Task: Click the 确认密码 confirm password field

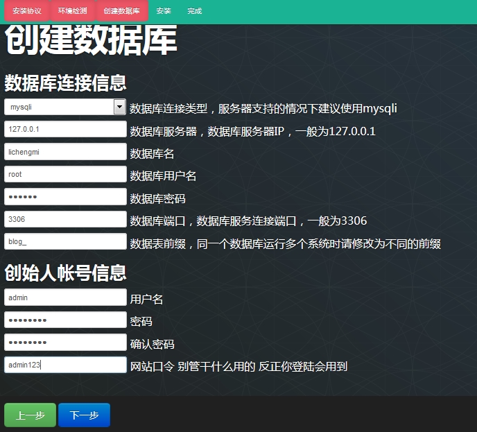Action: (x=65, y=343)
